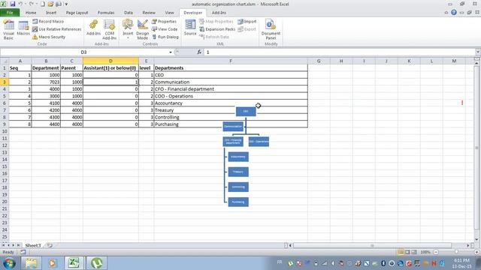Select the 'Communication' cell

pyautogui.click(x=231, y=82)
